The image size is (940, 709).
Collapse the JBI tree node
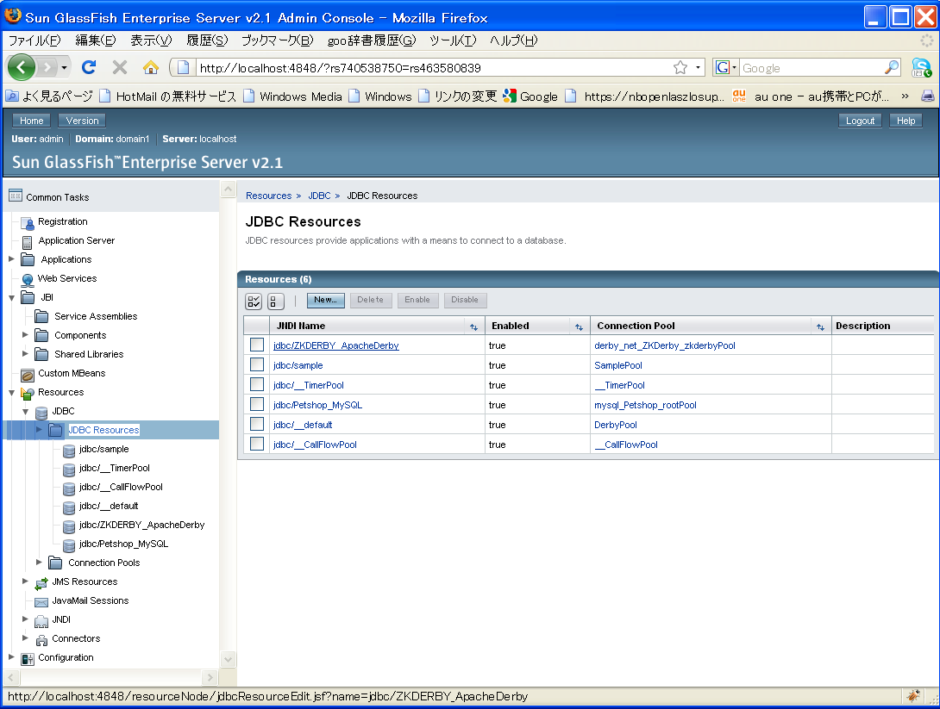[x=11, y=297]
